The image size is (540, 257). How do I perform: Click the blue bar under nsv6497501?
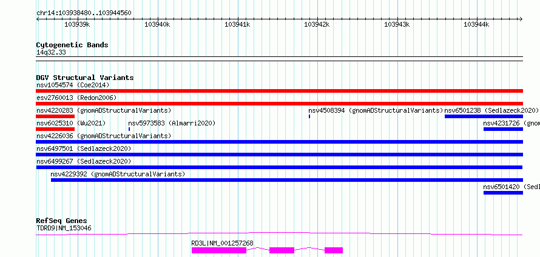279,155
